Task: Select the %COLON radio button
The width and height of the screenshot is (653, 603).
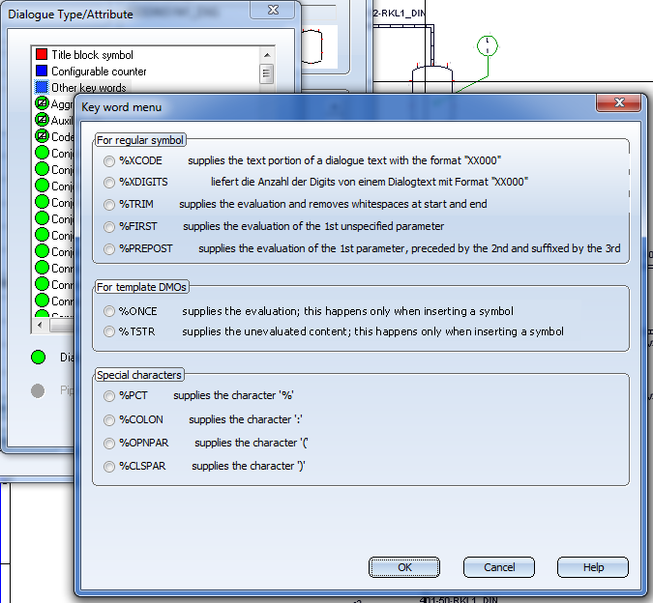Action: pyautogui.click(x=109, y=420)
